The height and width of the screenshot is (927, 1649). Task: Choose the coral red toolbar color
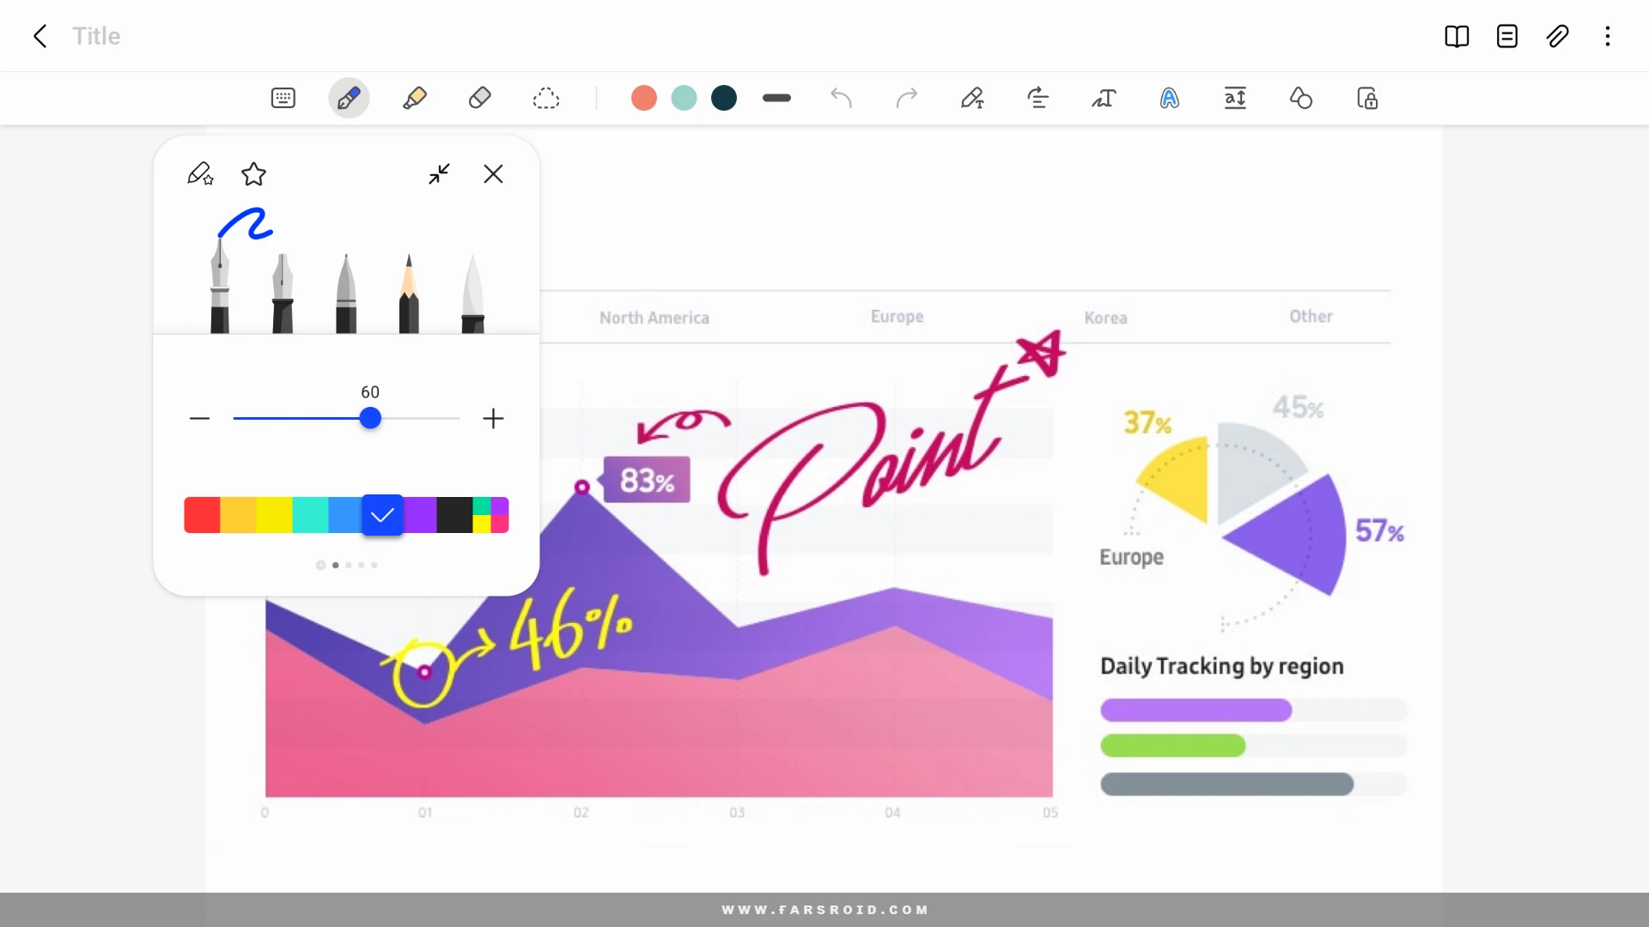tap(644, 98)
